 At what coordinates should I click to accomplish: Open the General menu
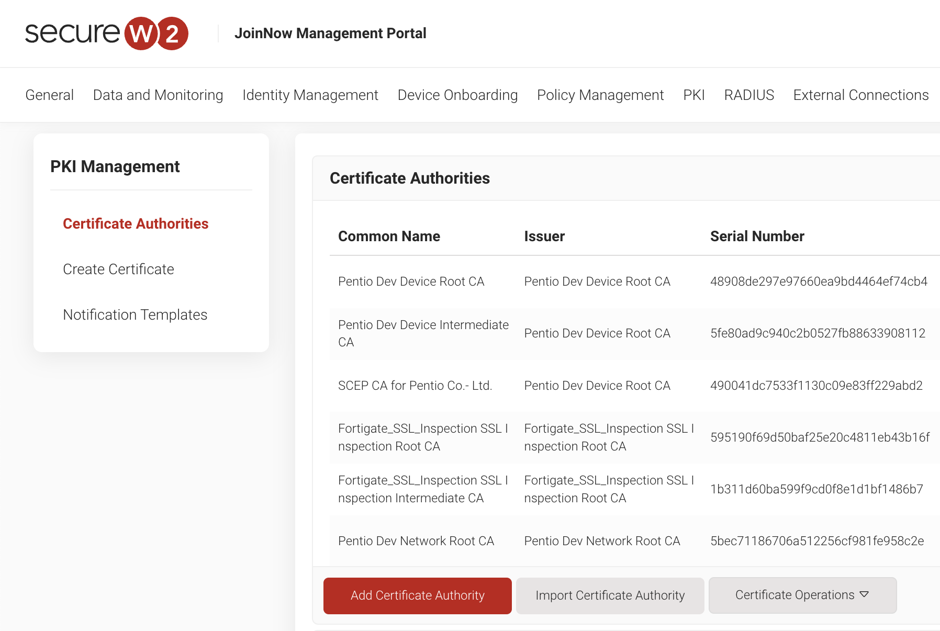(x=50, y=95)
